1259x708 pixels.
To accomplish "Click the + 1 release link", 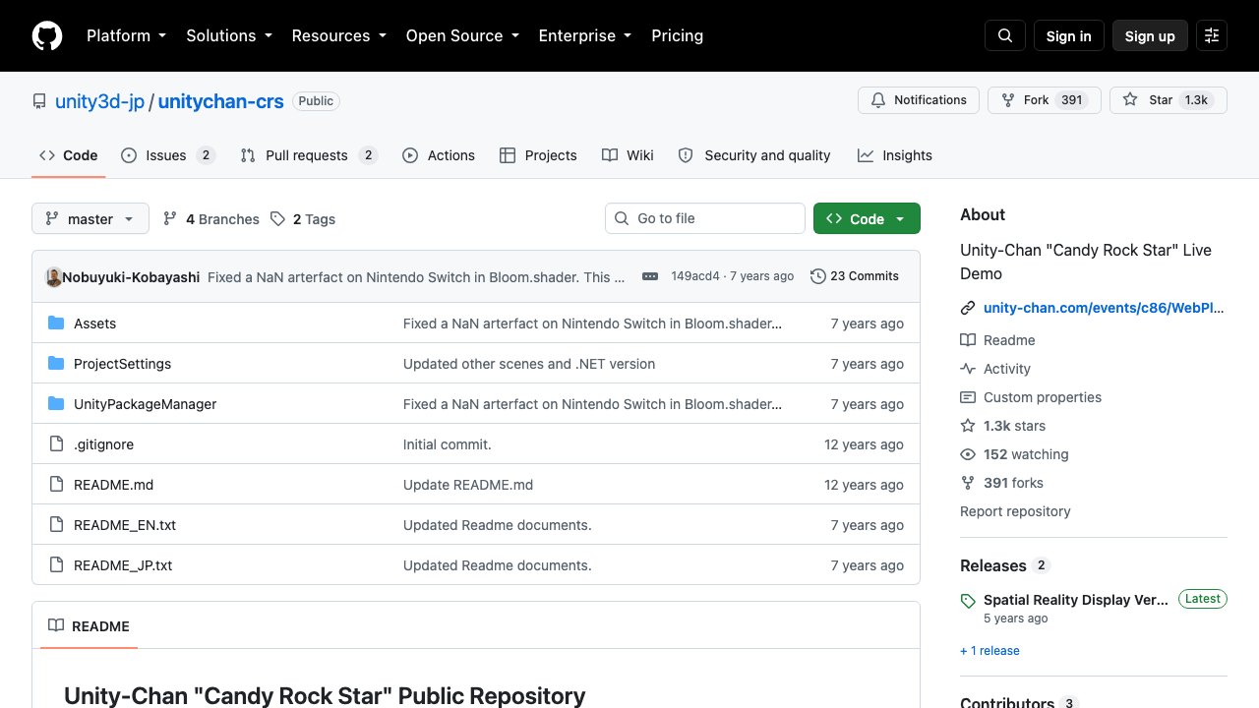I will [989, 651].
